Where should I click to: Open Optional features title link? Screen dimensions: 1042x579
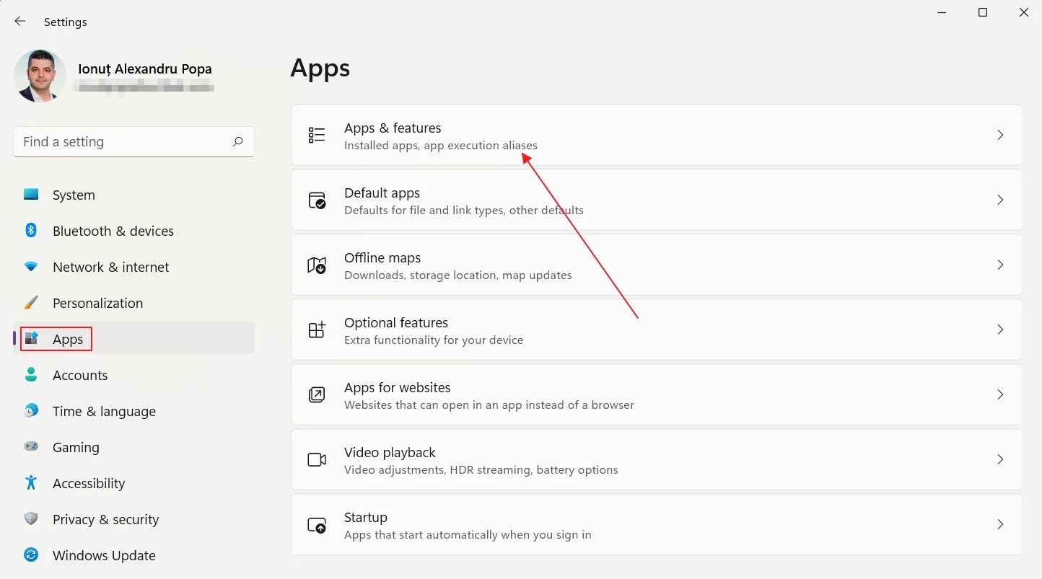[x=396, y=322]
